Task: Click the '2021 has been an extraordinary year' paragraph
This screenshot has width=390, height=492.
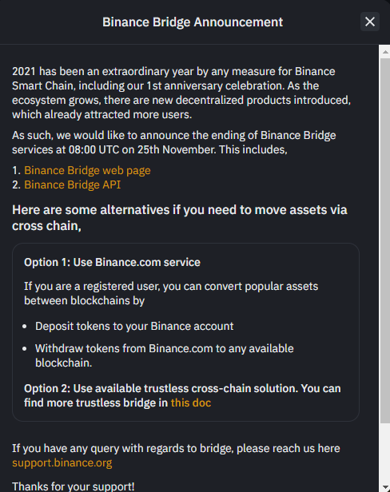Action: (181, 93)
